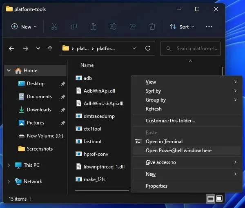Click the chevron before platfor... breadcrumb
The width and height of the screenshot is (245, 208).
(93, 49)
